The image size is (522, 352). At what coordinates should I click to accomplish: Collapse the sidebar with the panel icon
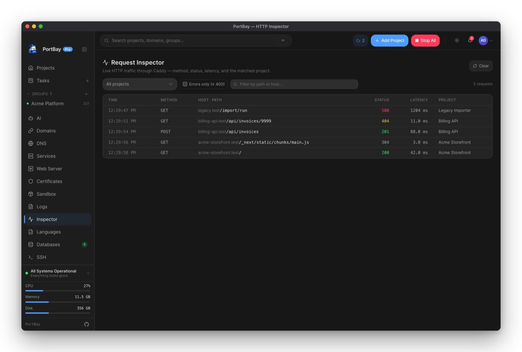pyautogui.click(x=84, y=50)
